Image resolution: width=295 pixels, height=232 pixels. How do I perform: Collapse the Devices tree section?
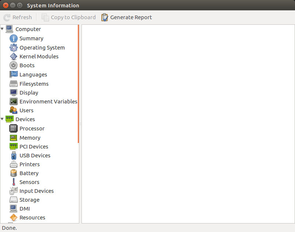click(2, 119)
